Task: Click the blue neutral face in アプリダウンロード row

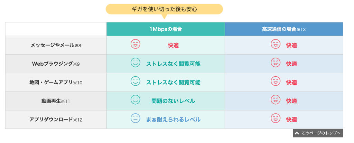Action: (136, 118)
